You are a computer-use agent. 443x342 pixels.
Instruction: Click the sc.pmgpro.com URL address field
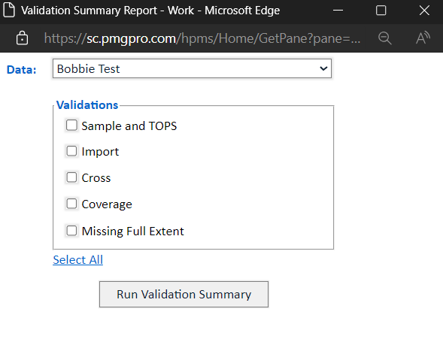202,38
